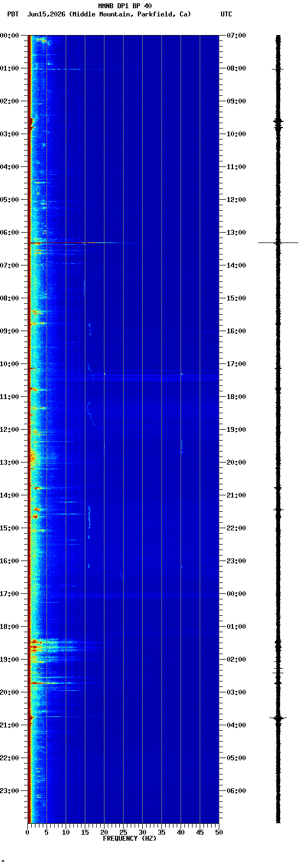The image size is (302, 867).
Task: Click the PDT time label 15:00
Action: tap(10, 528)
